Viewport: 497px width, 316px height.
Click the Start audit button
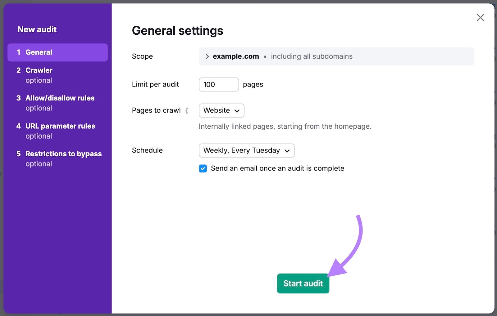303,283
